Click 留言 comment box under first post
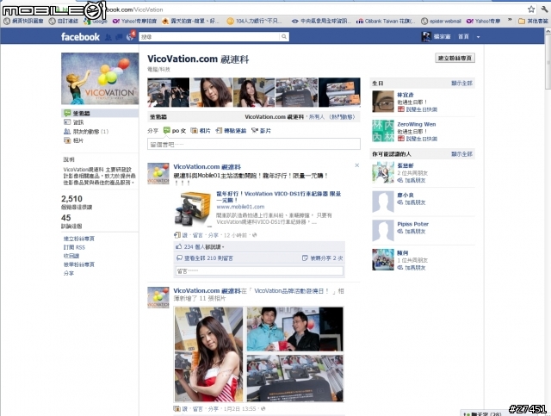The width and height of the screenshot is (551, 416). tap(259, 270)
